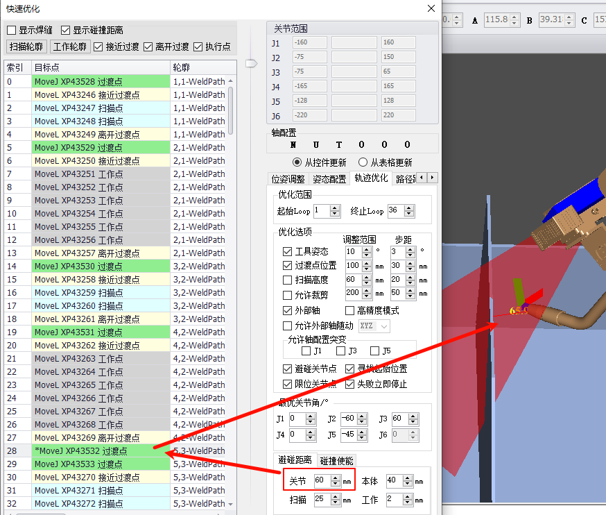Increase the 关节 avoidance distance spinner
Screen dimensions: 606x515
[x=336, y=477]
